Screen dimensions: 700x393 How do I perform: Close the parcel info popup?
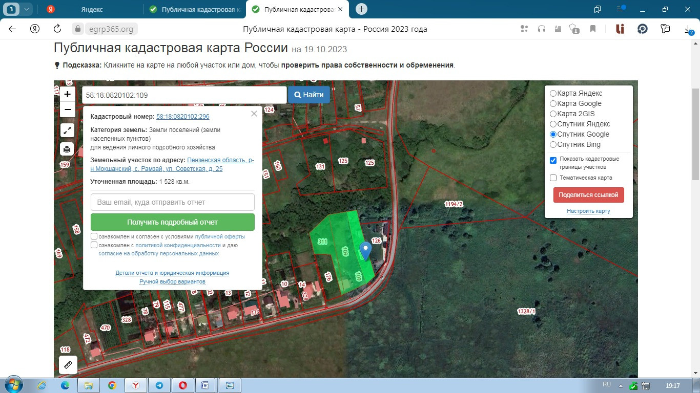click(x=254, y=114)
